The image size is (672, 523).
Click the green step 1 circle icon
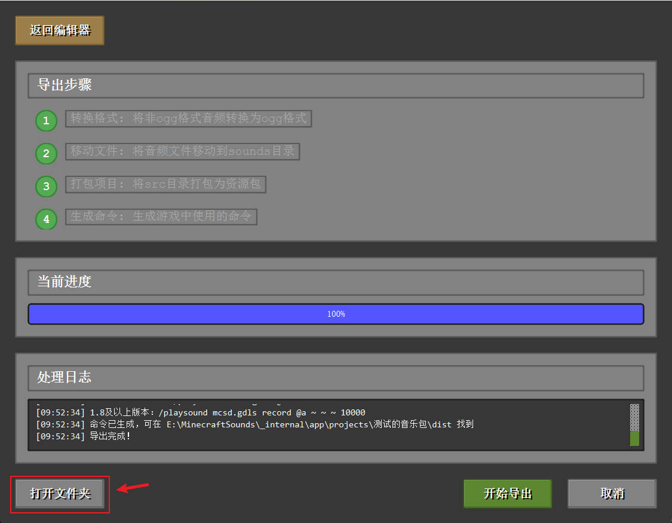click(46, 121)
